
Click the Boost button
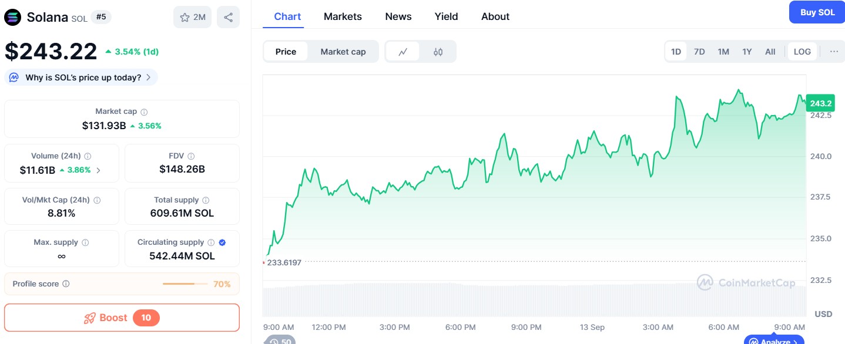[122, 318]
